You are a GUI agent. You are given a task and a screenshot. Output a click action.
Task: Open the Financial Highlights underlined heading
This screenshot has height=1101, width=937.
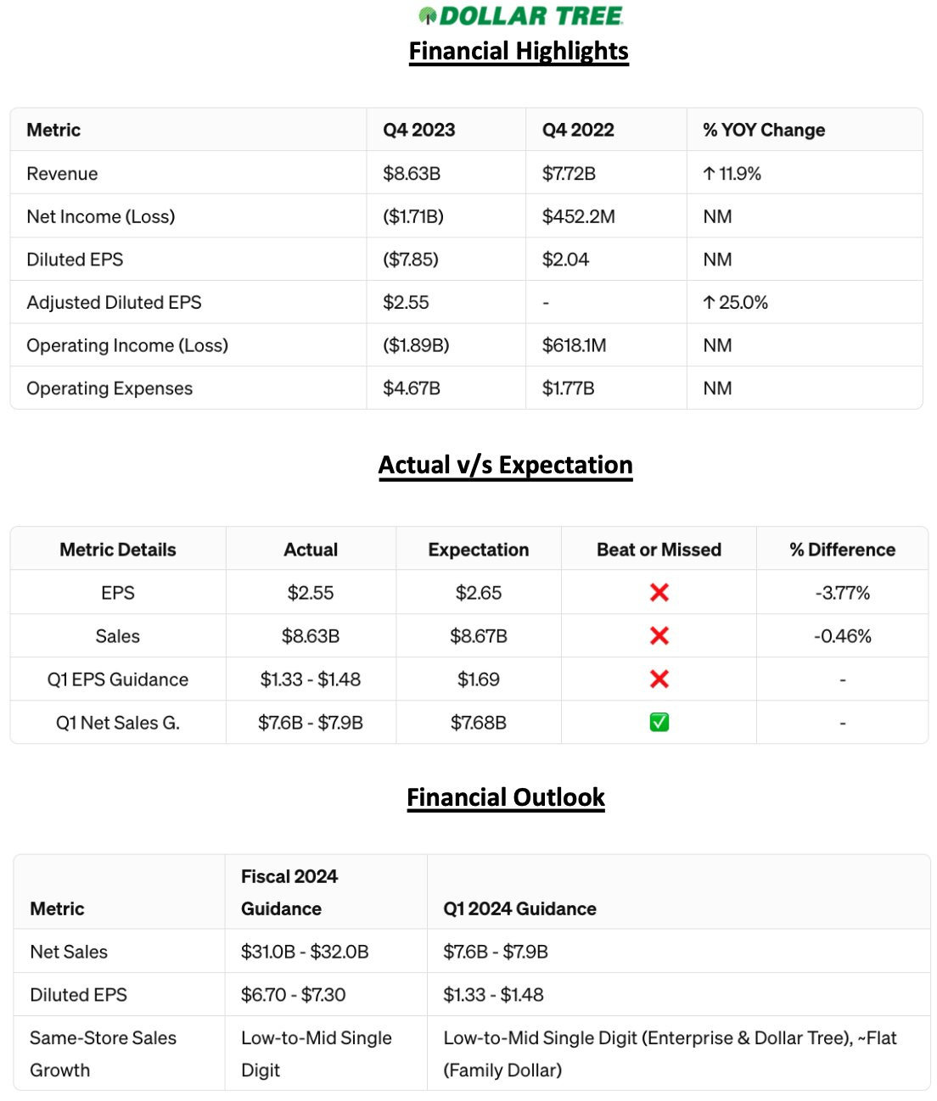pyautogui.click(x=519, y=51)
